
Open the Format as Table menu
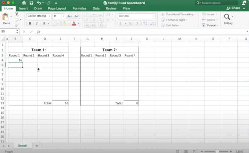coord(174,20)
